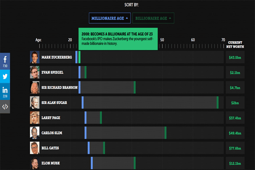Click Mark Zuckerberg's photo thumbnail
This screenshot has width=255, height=170.
(x=34, y=57)
